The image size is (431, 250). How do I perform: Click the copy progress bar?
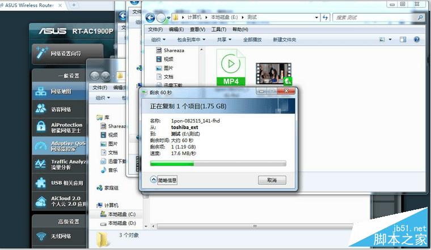click(218, 164)
